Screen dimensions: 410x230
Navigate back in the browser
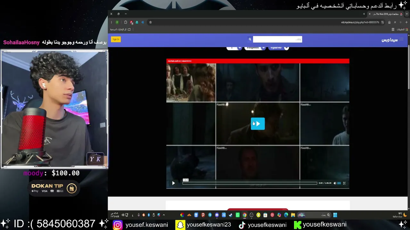coord(406,22)
